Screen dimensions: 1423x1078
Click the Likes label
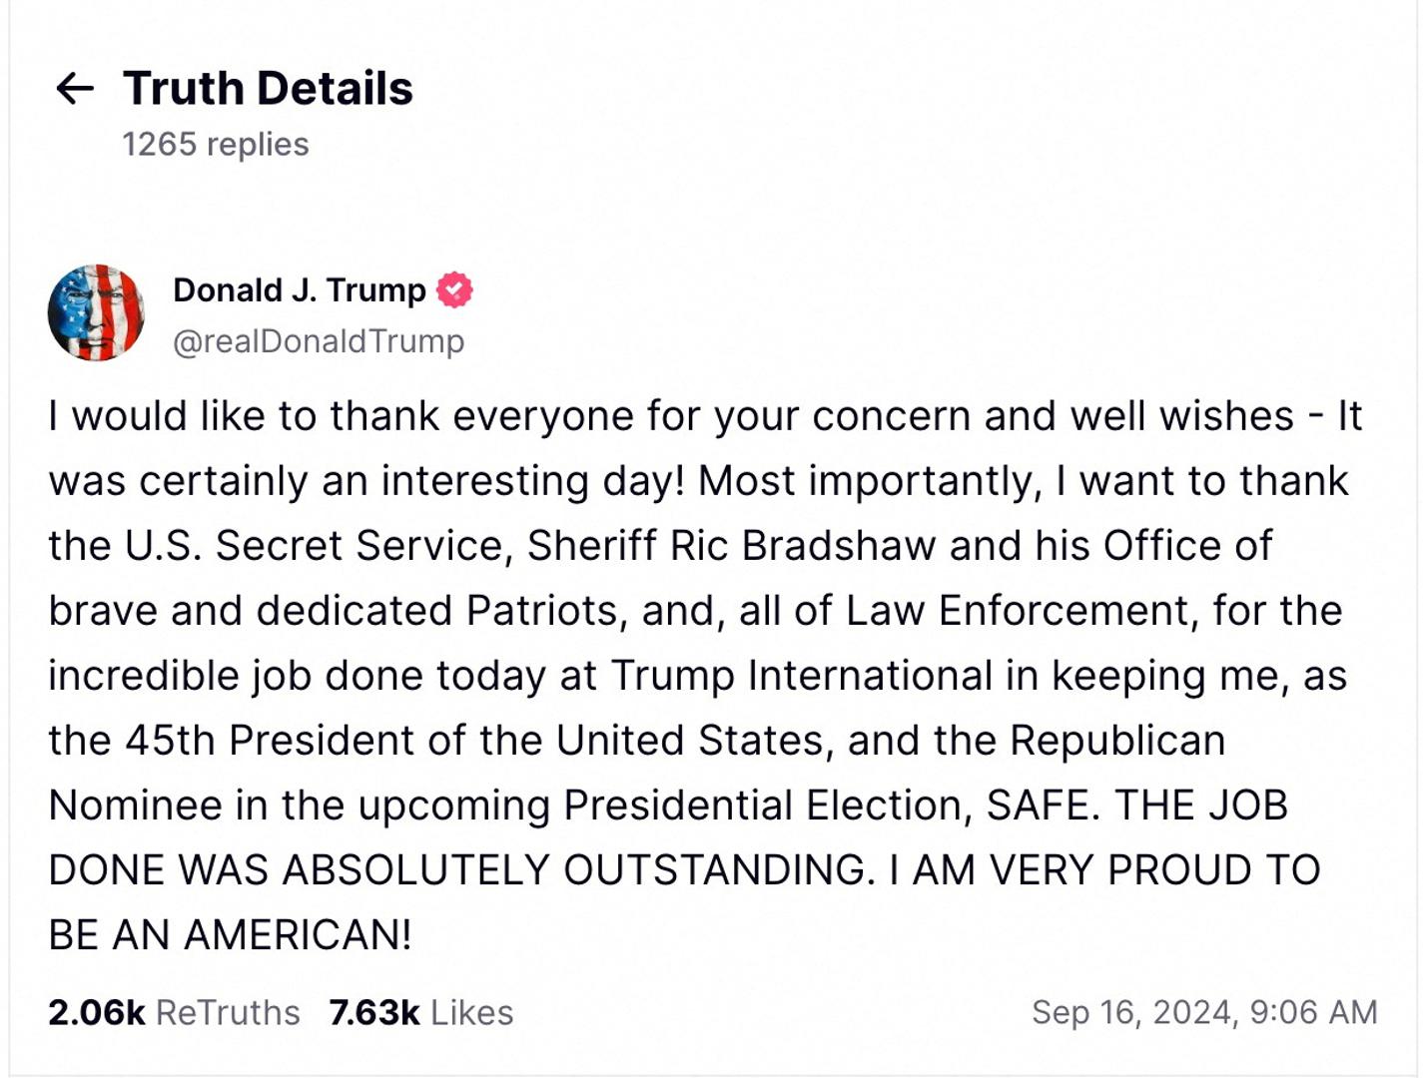pyautogui.click(x=469, y=1012)
